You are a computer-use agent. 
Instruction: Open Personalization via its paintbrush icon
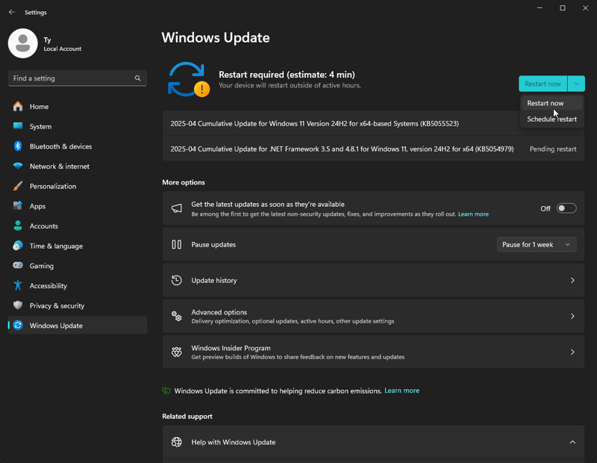pyautogui.click(x=17, y=186)
